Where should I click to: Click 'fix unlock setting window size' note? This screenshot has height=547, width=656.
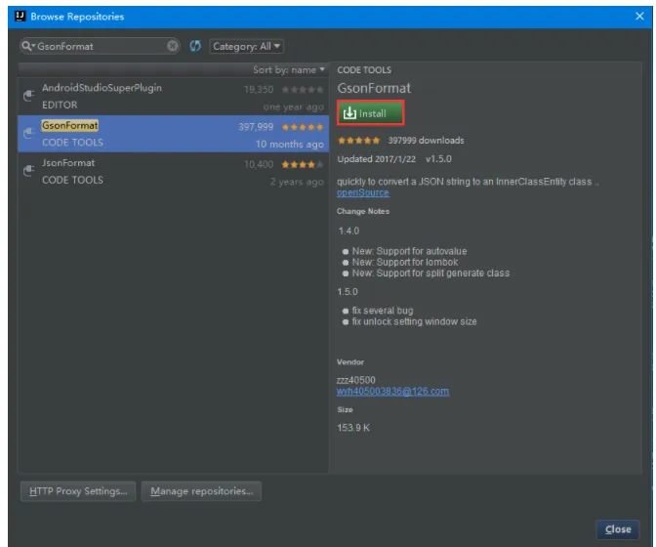pyautogui.click(x=414, y=321)
